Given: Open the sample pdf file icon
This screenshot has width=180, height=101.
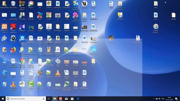Looking at the screenshot, I should [x=138, y=39].
